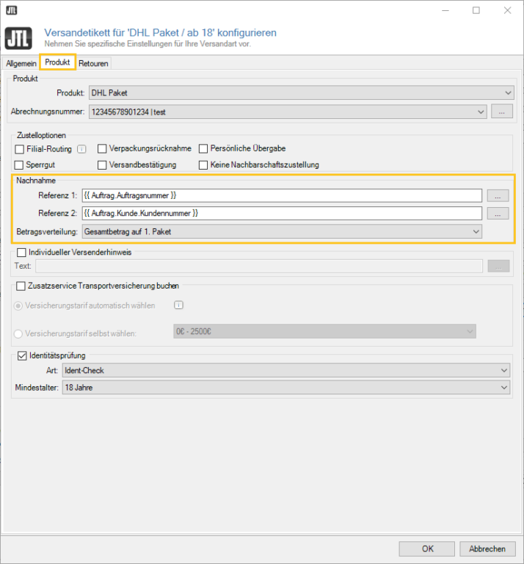
Task: Expand the Betragsverteilung dropdown
Action: (282, 231)
